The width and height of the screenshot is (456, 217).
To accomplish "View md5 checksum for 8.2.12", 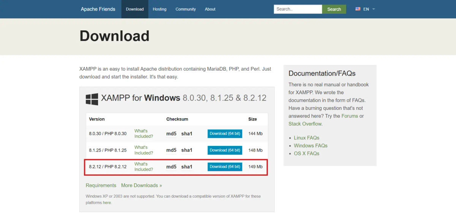I will 171,167.
